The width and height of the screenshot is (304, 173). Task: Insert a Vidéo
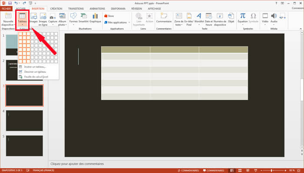(x=265, y=20)
